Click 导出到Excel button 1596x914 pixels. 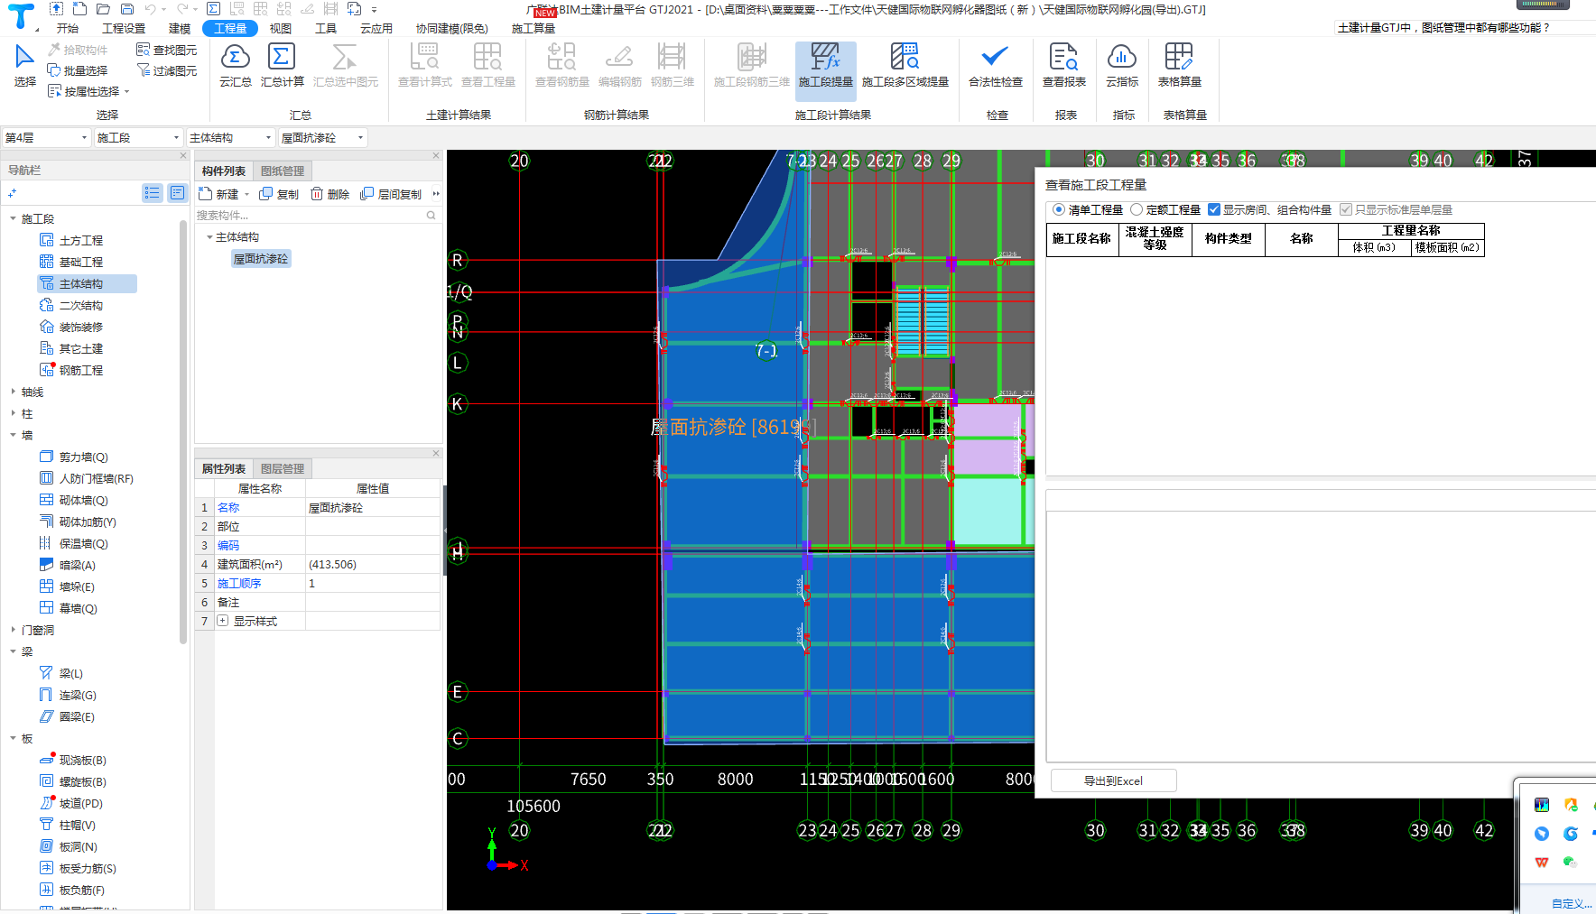(x=1113, y=780)
